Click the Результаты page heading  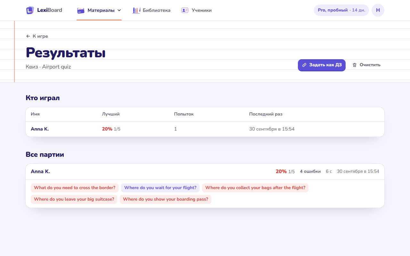point(66,52)
